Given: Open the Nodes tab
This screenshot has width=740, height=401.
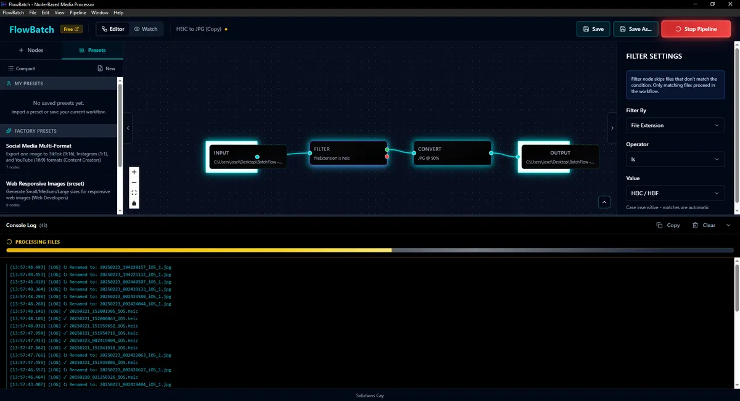Looking at the screenshot, I should point(31,50).
